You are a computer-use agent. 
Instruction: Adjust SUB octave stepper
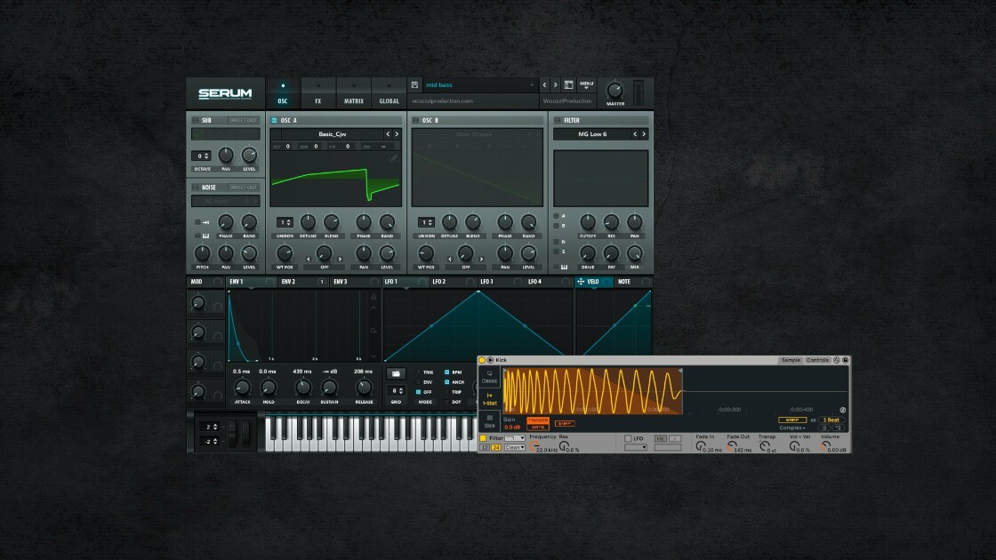point(201,156)
